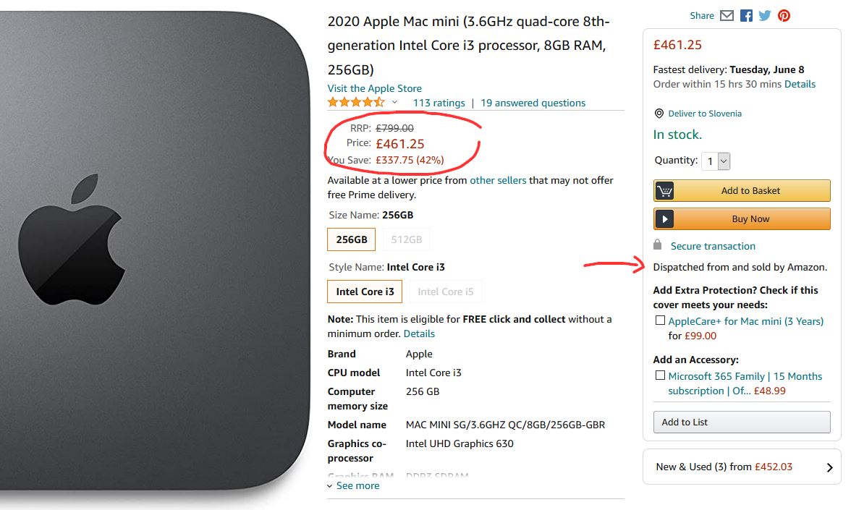
Task: Tick the AppleCare+ for Mac mini checkbox
Action: point(660,320)
